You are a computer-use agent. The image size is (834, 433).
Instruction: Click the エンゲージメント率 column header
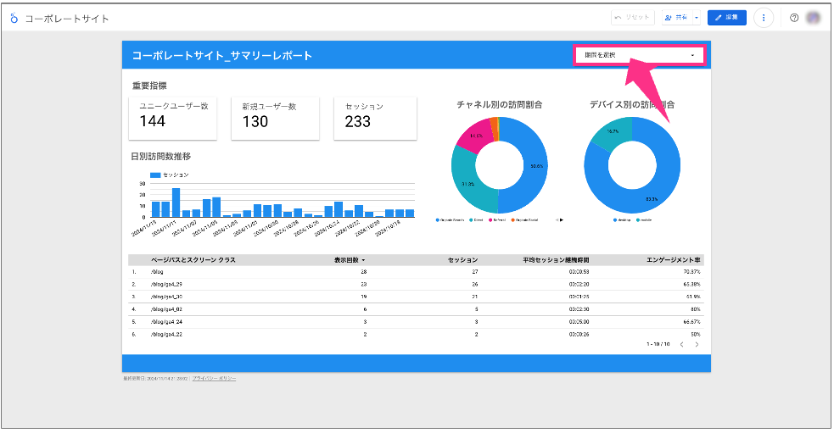click(674, 260)
